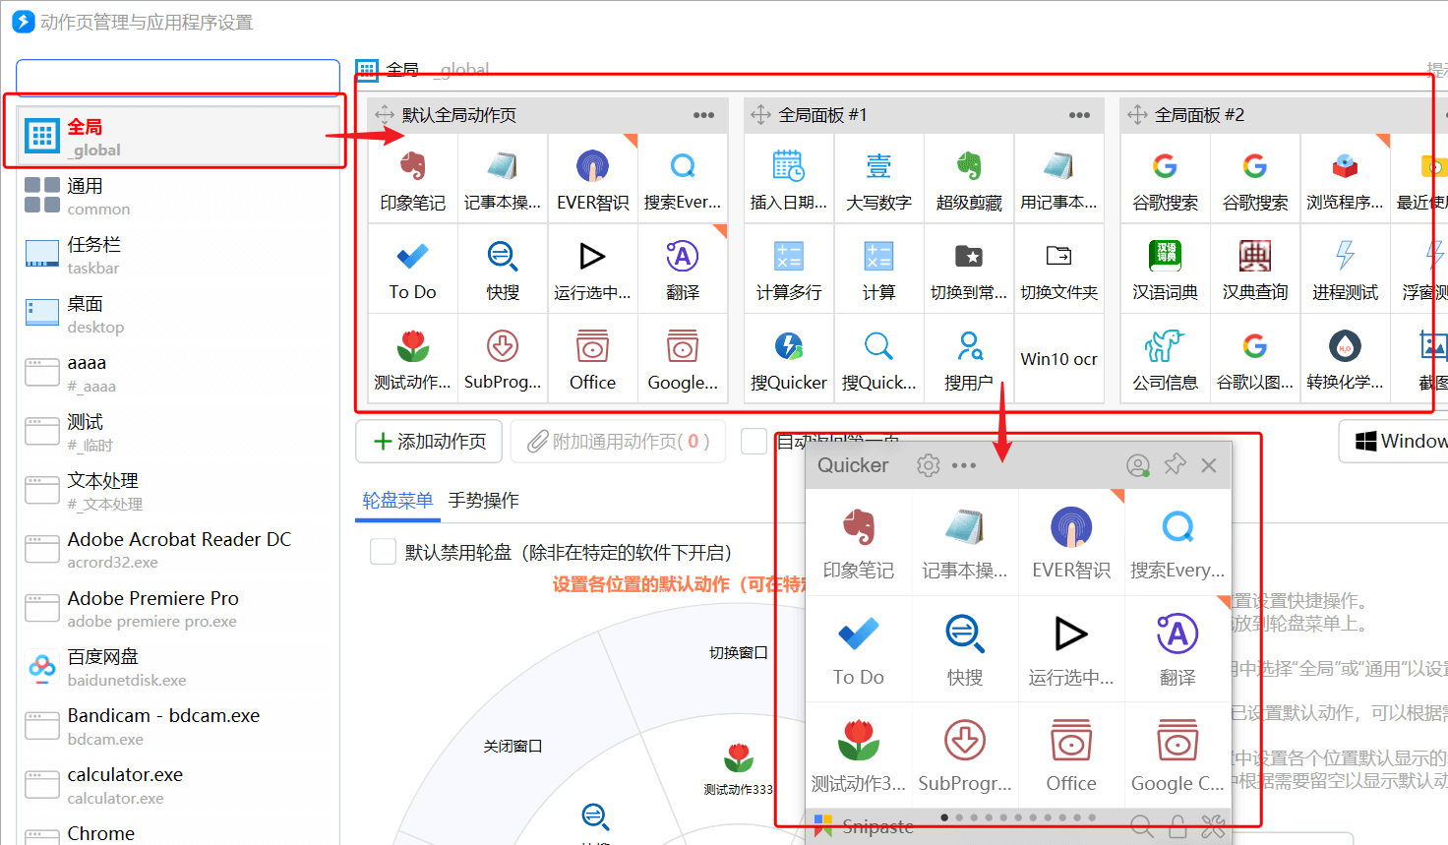Click 切换文件夹 action in 全局面板 #1
This screenshot has width=1448, height=845.
(x=1058, y=270)
